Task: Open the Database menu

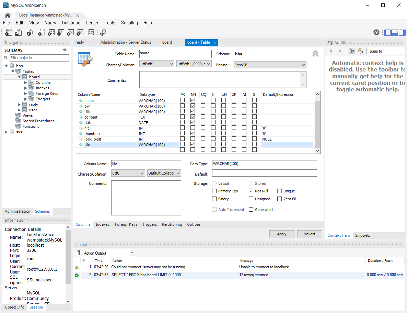Action: pos(71,23)
